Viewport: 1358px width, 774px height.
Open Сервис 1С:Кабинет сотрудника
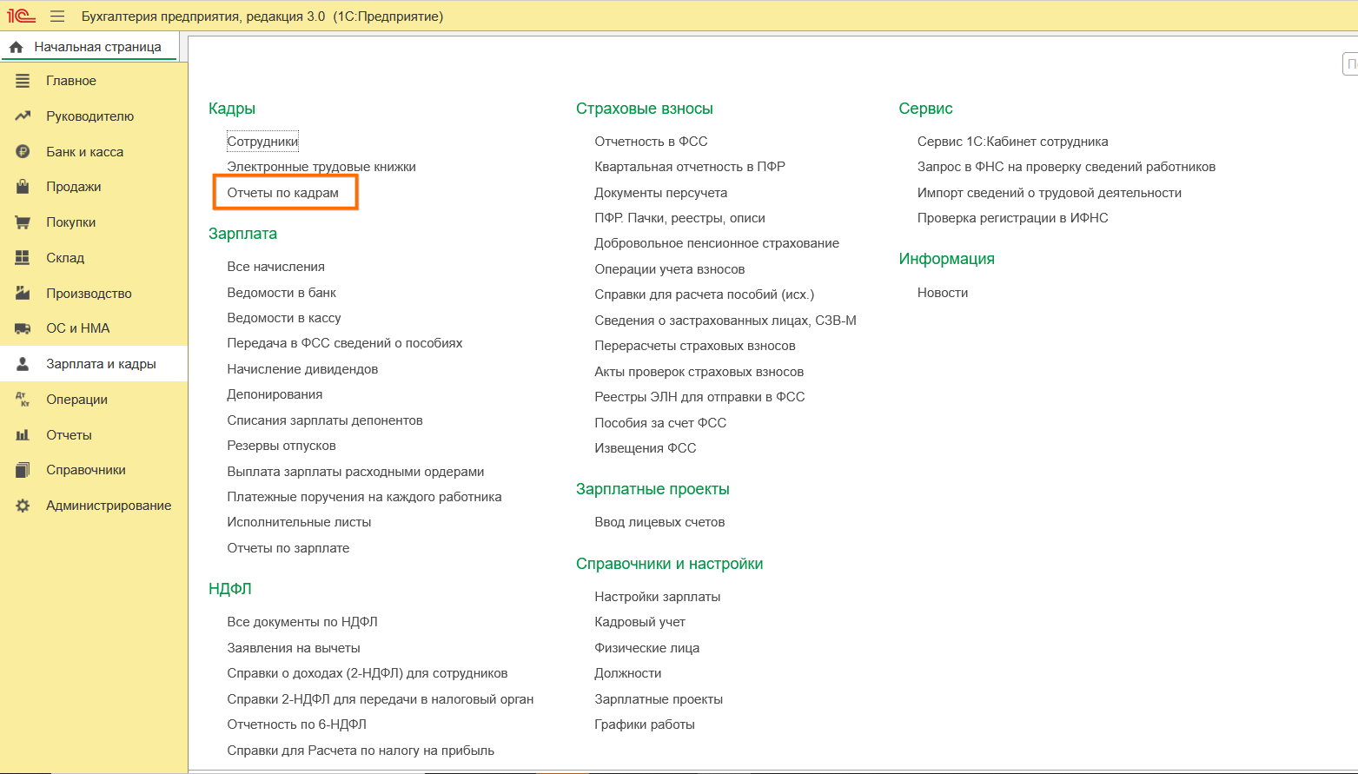(x=1012, y=142)
